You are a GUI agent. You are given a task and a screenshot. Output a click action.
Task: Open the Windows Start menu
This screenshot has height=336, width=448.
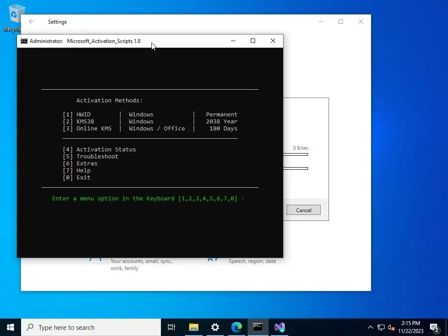(x=10, y=327)
